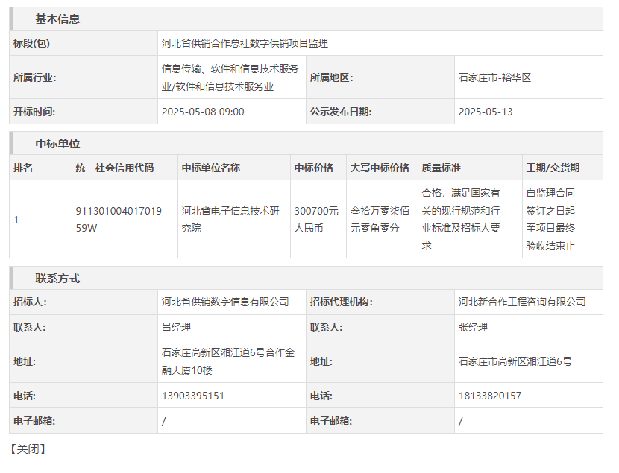Click the tenderer's 电话 label
Screen dimensions: 619x473
25,396
